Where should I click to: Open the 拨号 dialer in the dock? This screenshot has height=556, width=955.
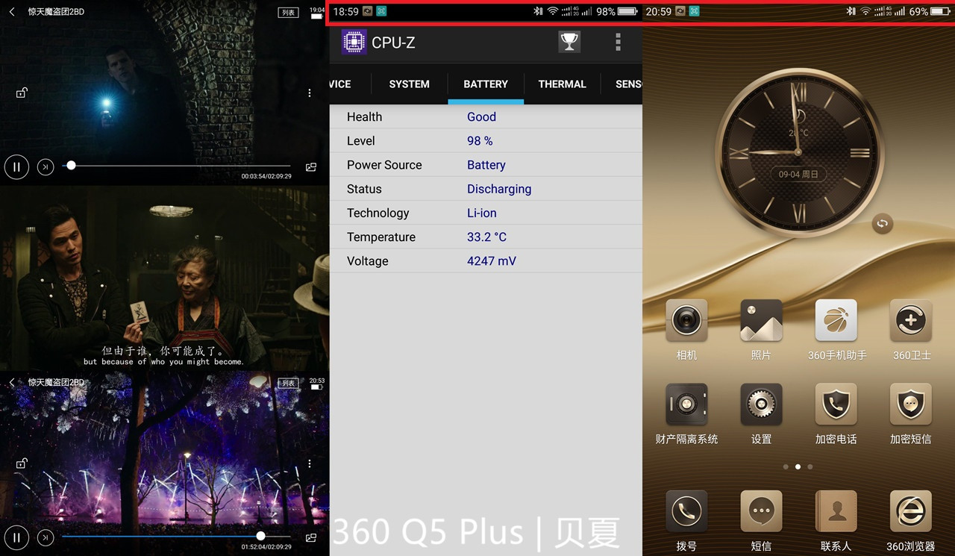pyautogui.click(x=686, y=511)
